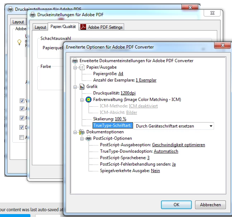Switch to Layout tab in middle window

pyautogui.click(x=40, y=27)
